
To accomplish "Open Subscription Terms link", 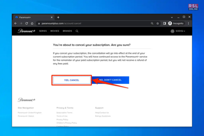I will click(64, 113).
